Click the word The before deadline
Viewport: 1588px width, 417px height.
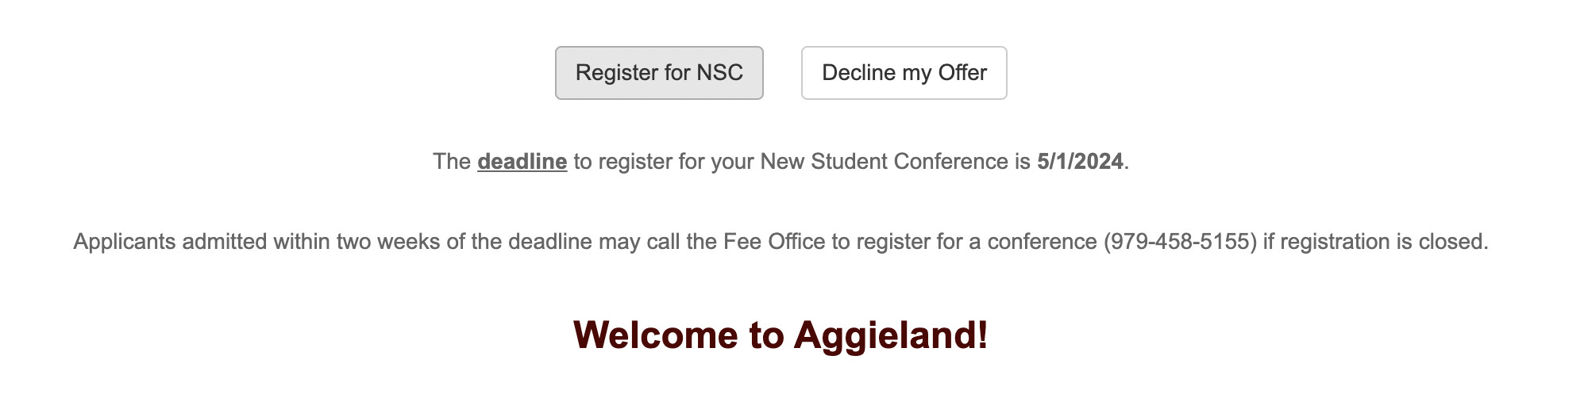(452, 162)
